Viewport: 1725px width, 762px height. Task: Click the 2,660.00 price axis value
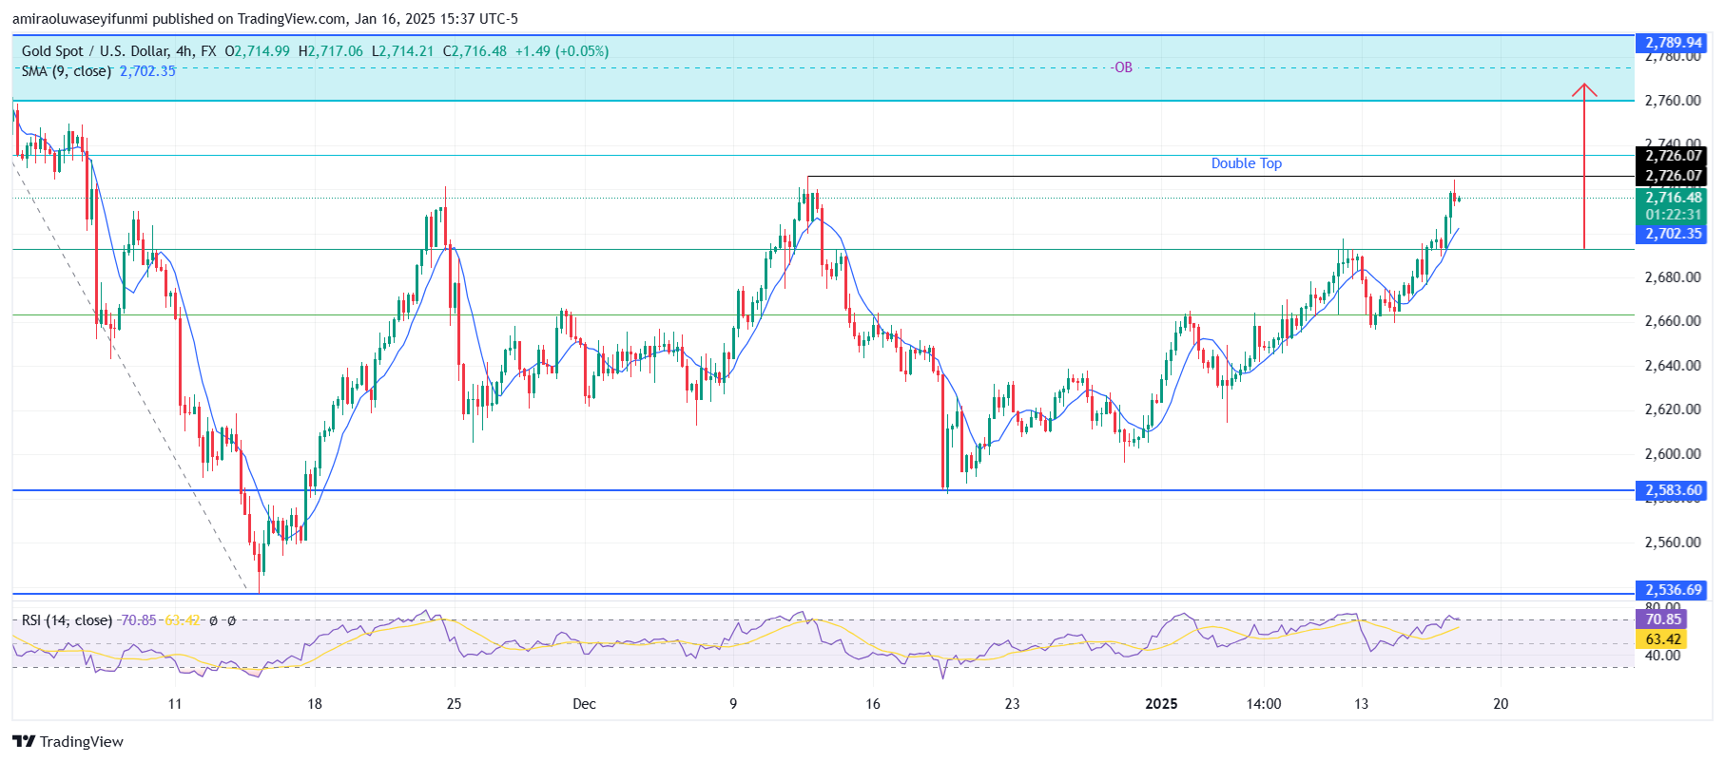point(1673,321)
